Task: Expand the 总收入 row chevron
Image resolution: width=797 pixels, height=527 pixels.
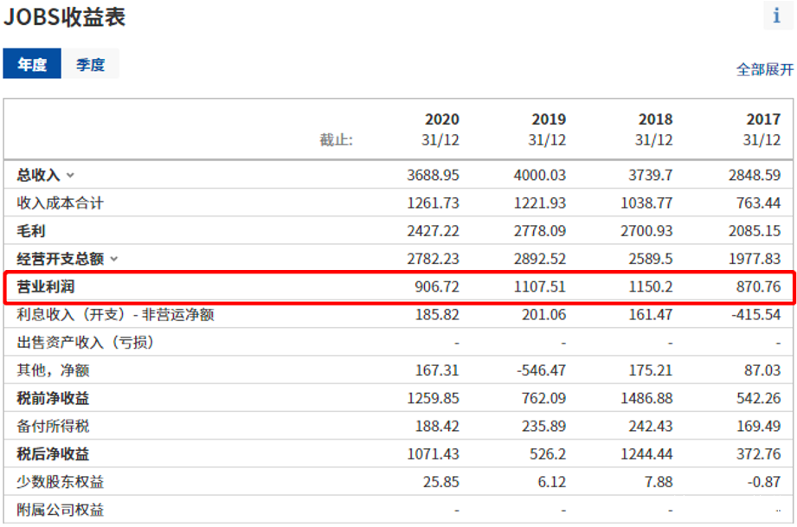Action: (x=70, y=176)
